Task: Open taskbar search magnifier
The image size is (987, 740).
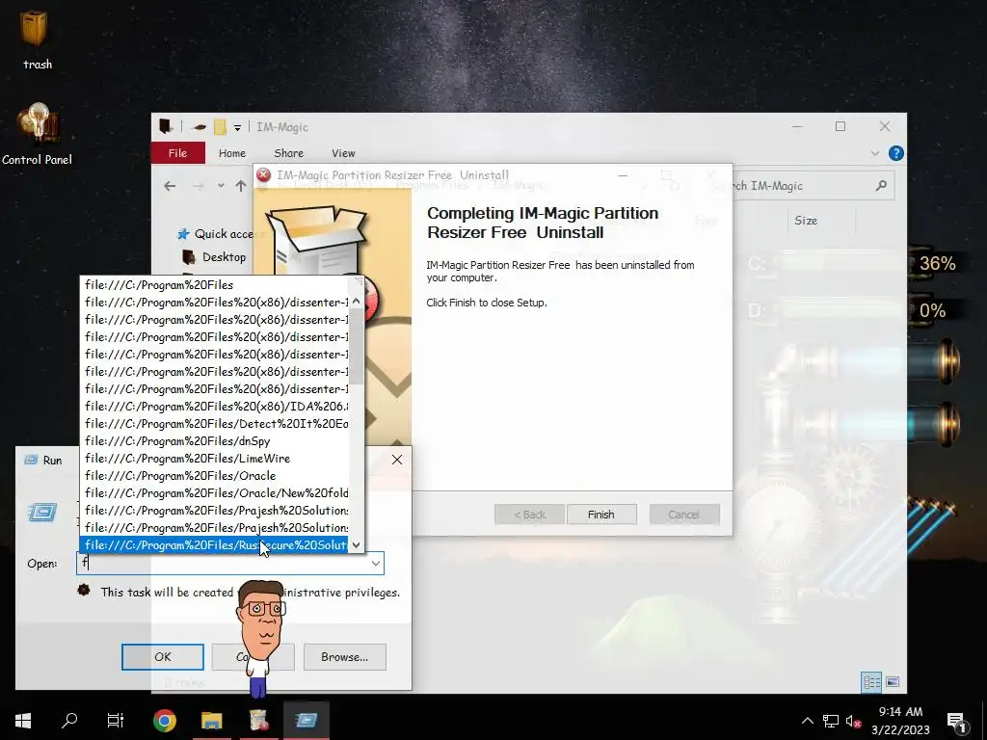Action: [69, 720]
